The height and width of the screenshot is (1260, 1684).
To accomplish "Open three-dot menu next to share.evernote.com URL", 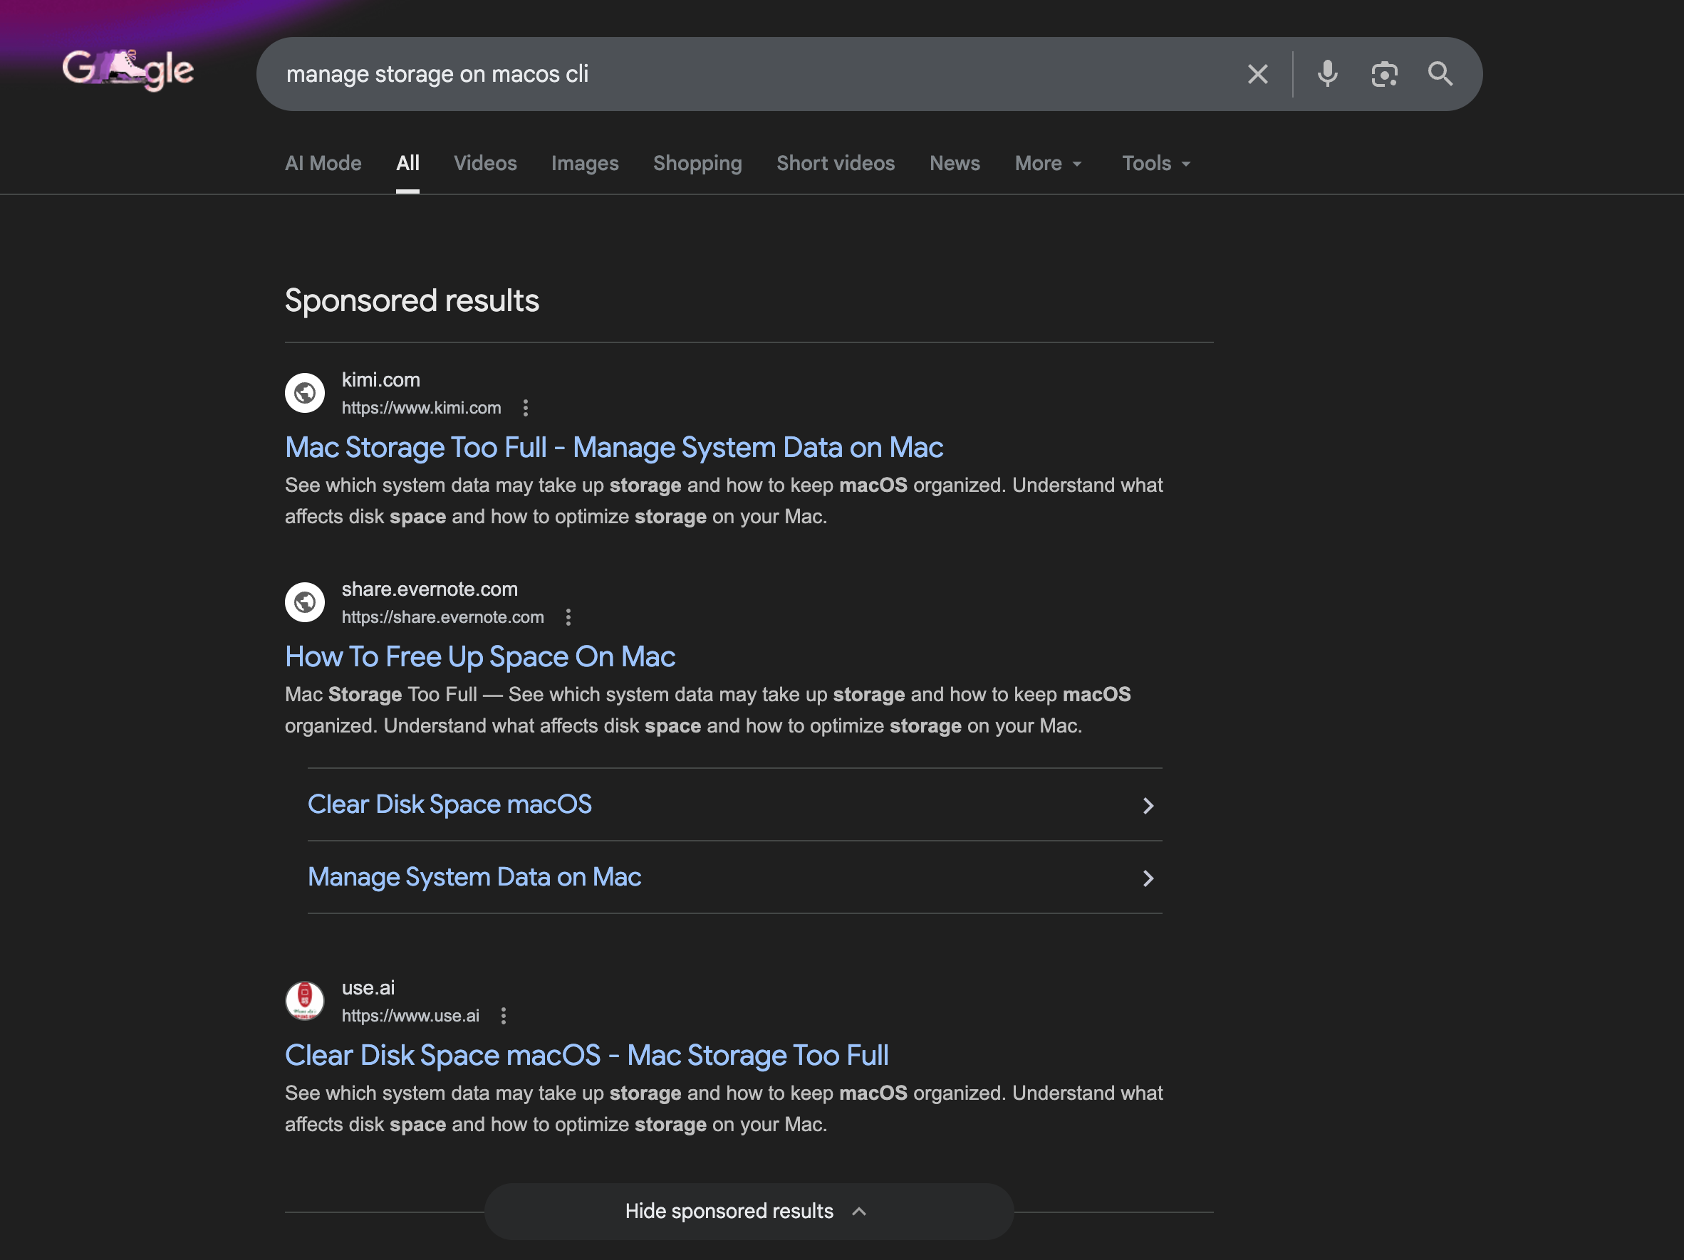I will click(x=568, y=617).
